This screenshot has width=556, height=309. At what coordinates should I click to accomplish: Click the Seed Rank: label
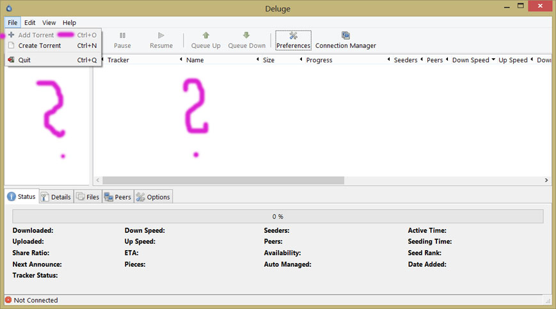[424, 253]
